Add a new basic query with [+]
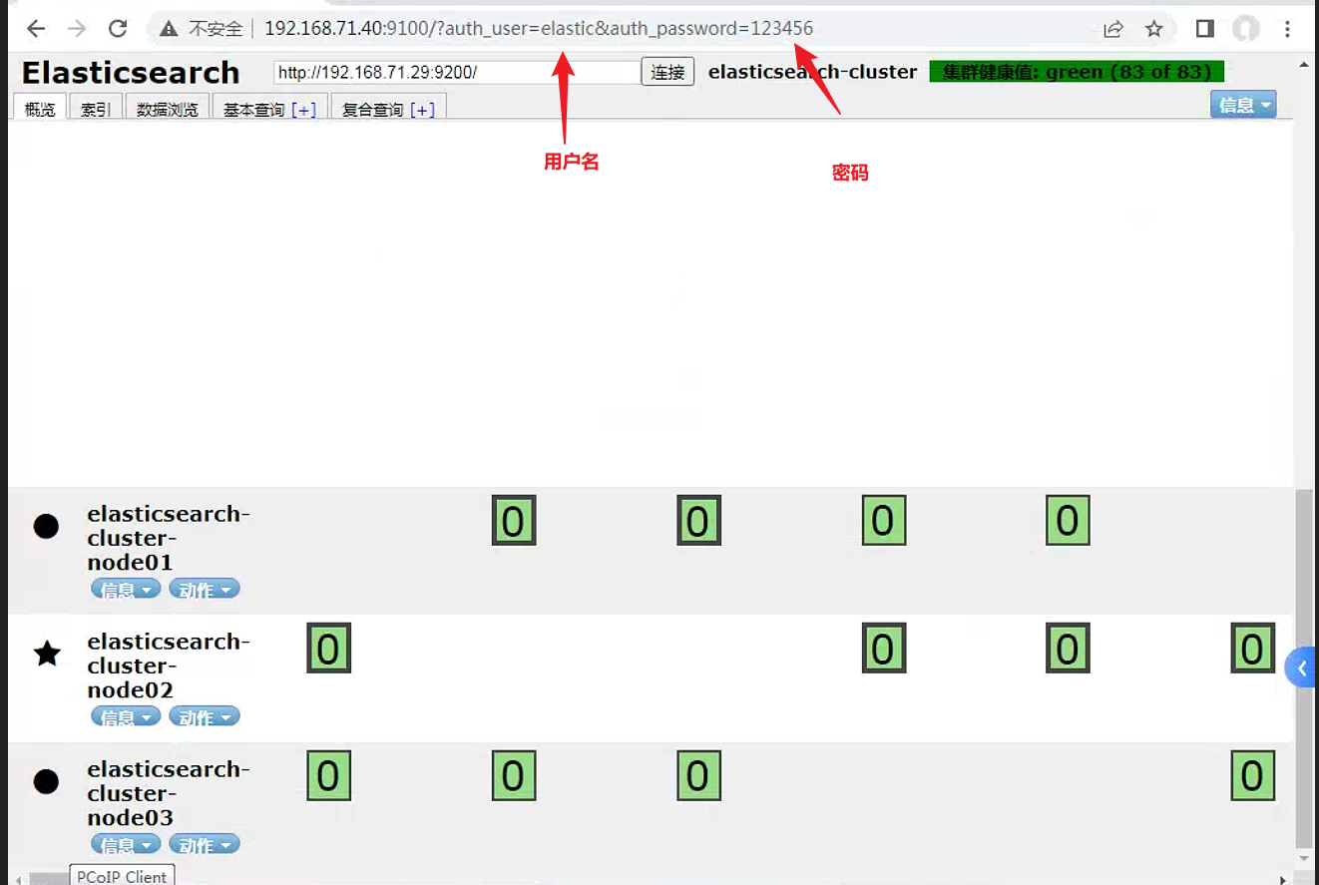Image resolution: width=1319 pixels, height=885 pixels. (303, 110)
